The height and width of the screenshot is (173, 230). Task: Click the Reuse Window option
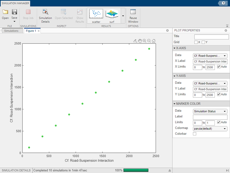click(133, 16)
